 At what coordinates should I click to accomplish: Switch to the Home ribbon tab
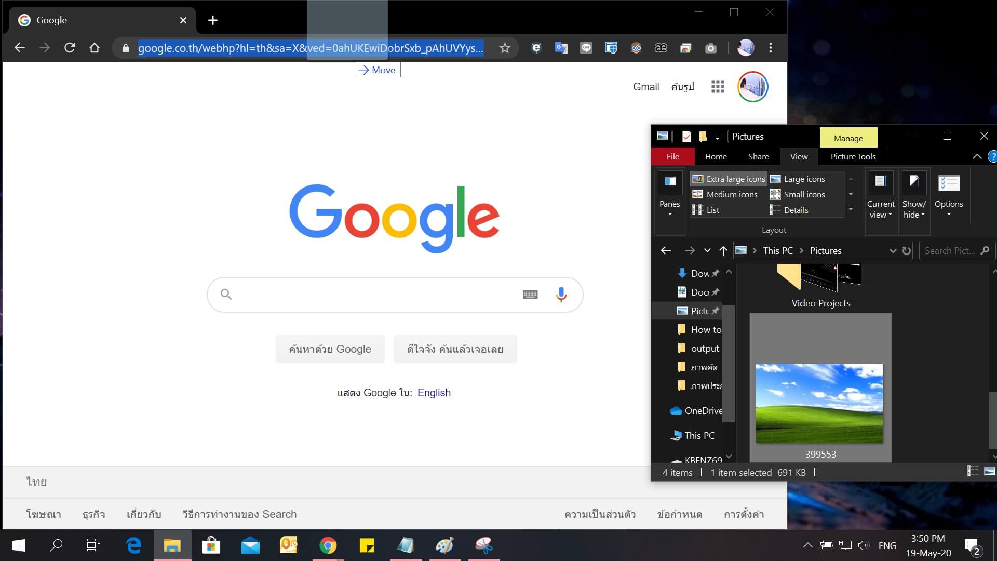(x=716, y=157)
